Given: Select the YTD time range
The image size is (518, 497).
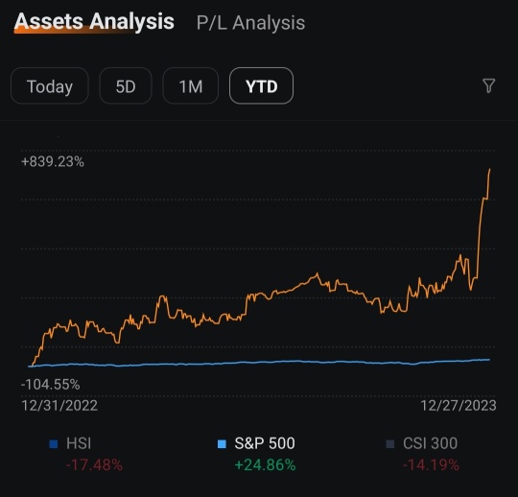Looking at the screenshot, I should (x=261, y=86).
